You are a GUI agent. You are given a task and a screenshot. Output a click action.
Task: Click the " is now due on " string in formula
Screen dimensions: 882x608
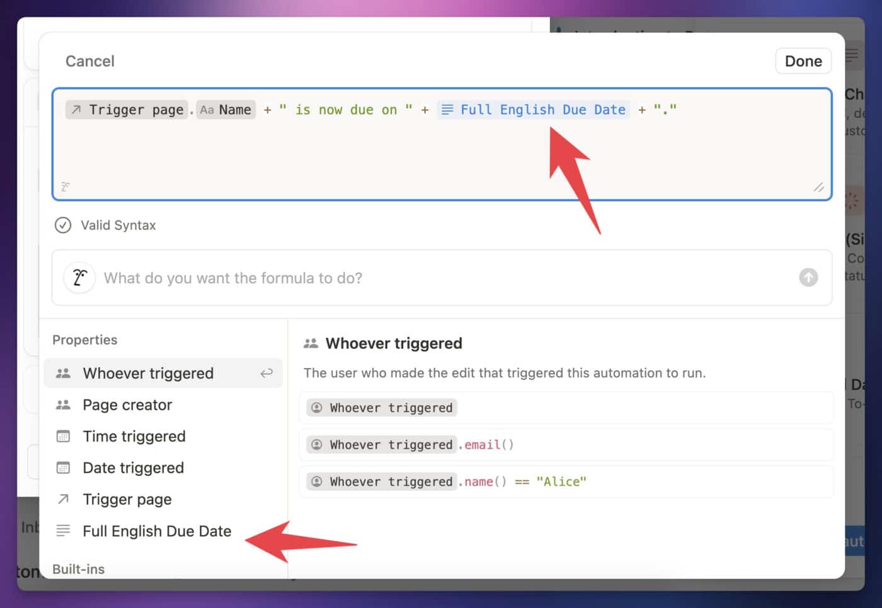click(x=346, y=110)
